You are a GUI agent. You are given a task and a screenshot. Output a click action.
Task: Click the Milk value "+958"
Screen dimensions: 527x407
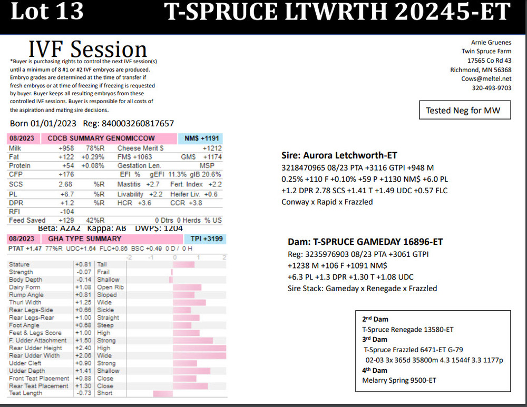pyautogui.click(x=66, y=148)
